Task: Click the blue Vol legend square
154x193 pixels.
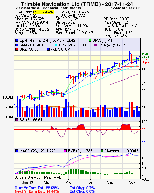Action: (48, 49)
